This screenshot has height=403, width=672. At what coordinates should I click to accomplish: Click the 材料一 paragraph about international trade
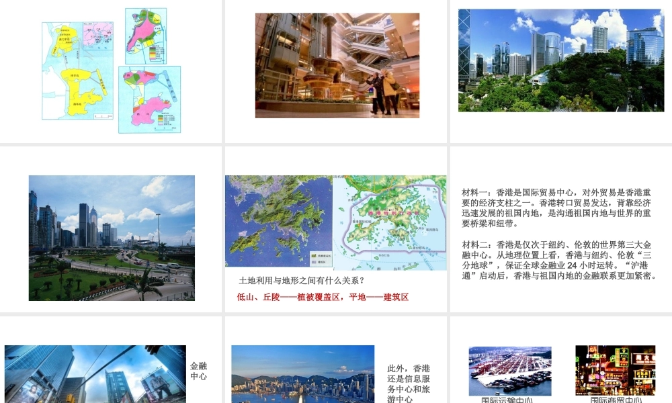pos(556,208)
